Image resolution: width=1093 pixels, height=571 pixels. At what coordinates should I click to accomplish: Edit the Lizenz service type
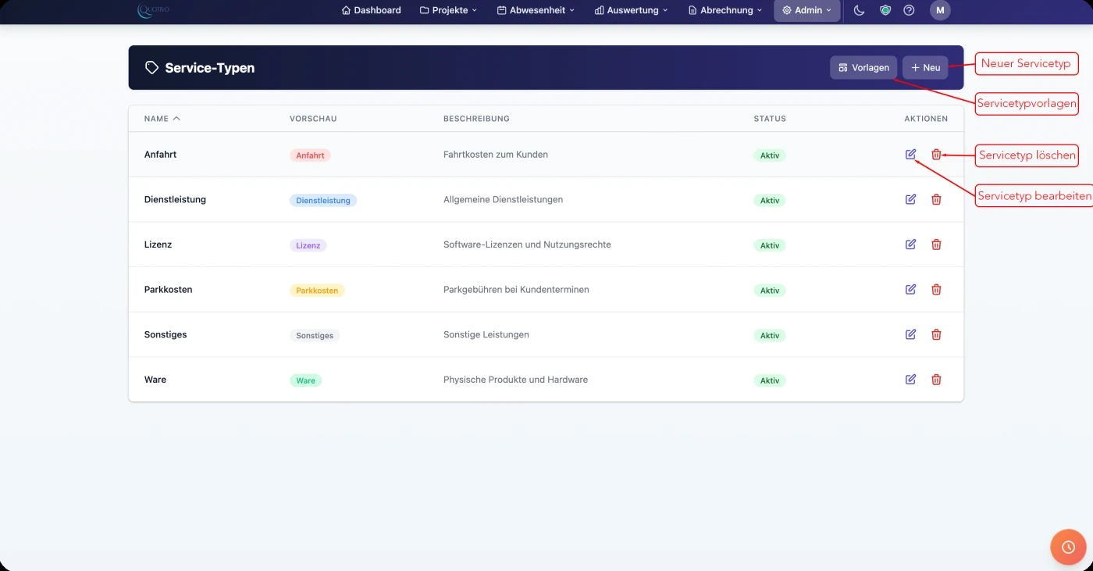point(910,244)
